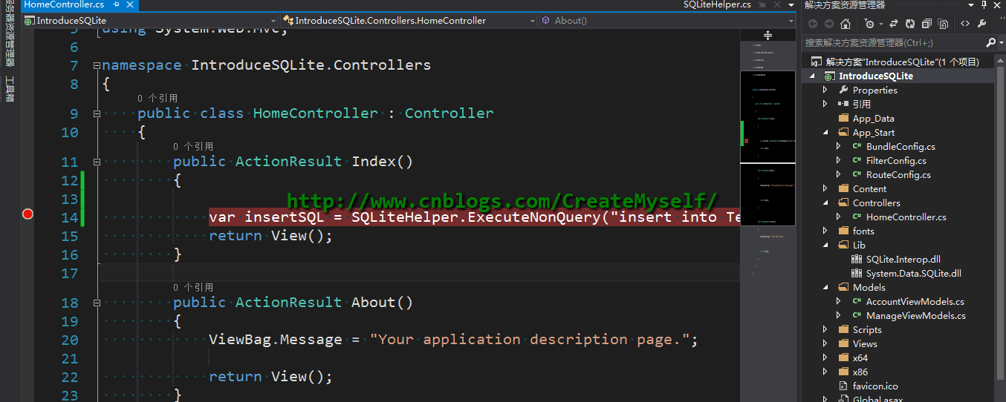Click the Show All Files icon
The height and width of the screenshot is (402, 1006).
click(943, 24)
